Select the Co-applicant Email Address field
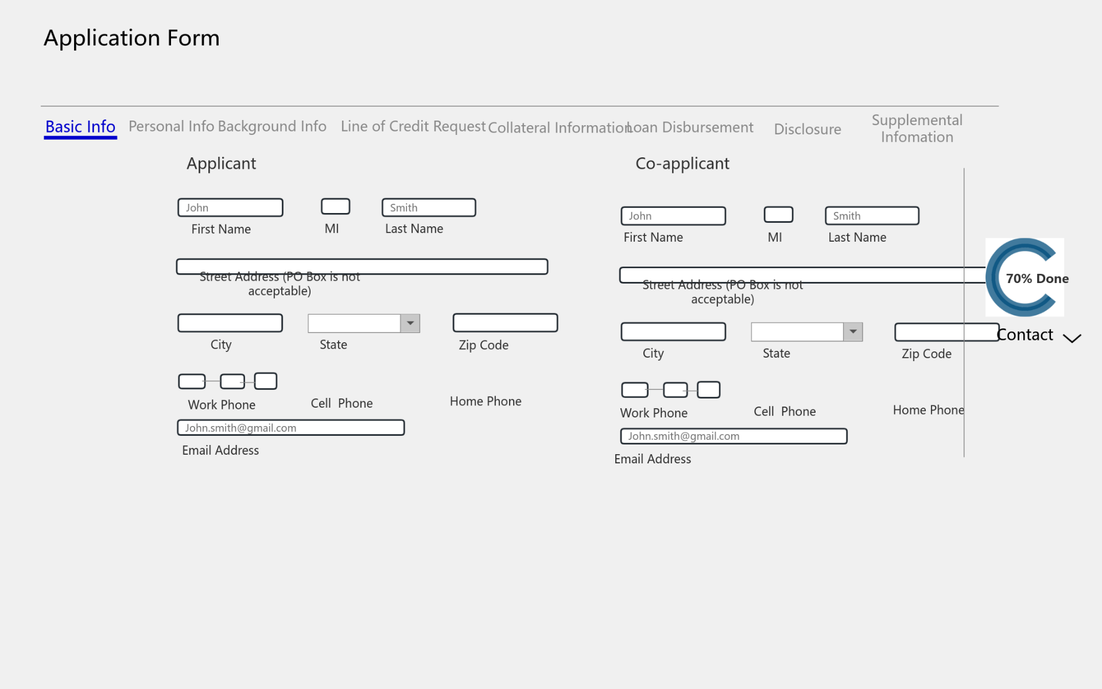The width and height of the screenshot is (1102, 689). [733, 436]
